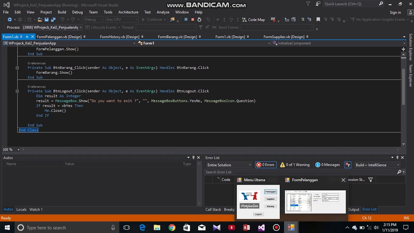Click the Save single-disk icon
Screen dimensions: 414x233
pyautogui.click(x=47, y=19)
